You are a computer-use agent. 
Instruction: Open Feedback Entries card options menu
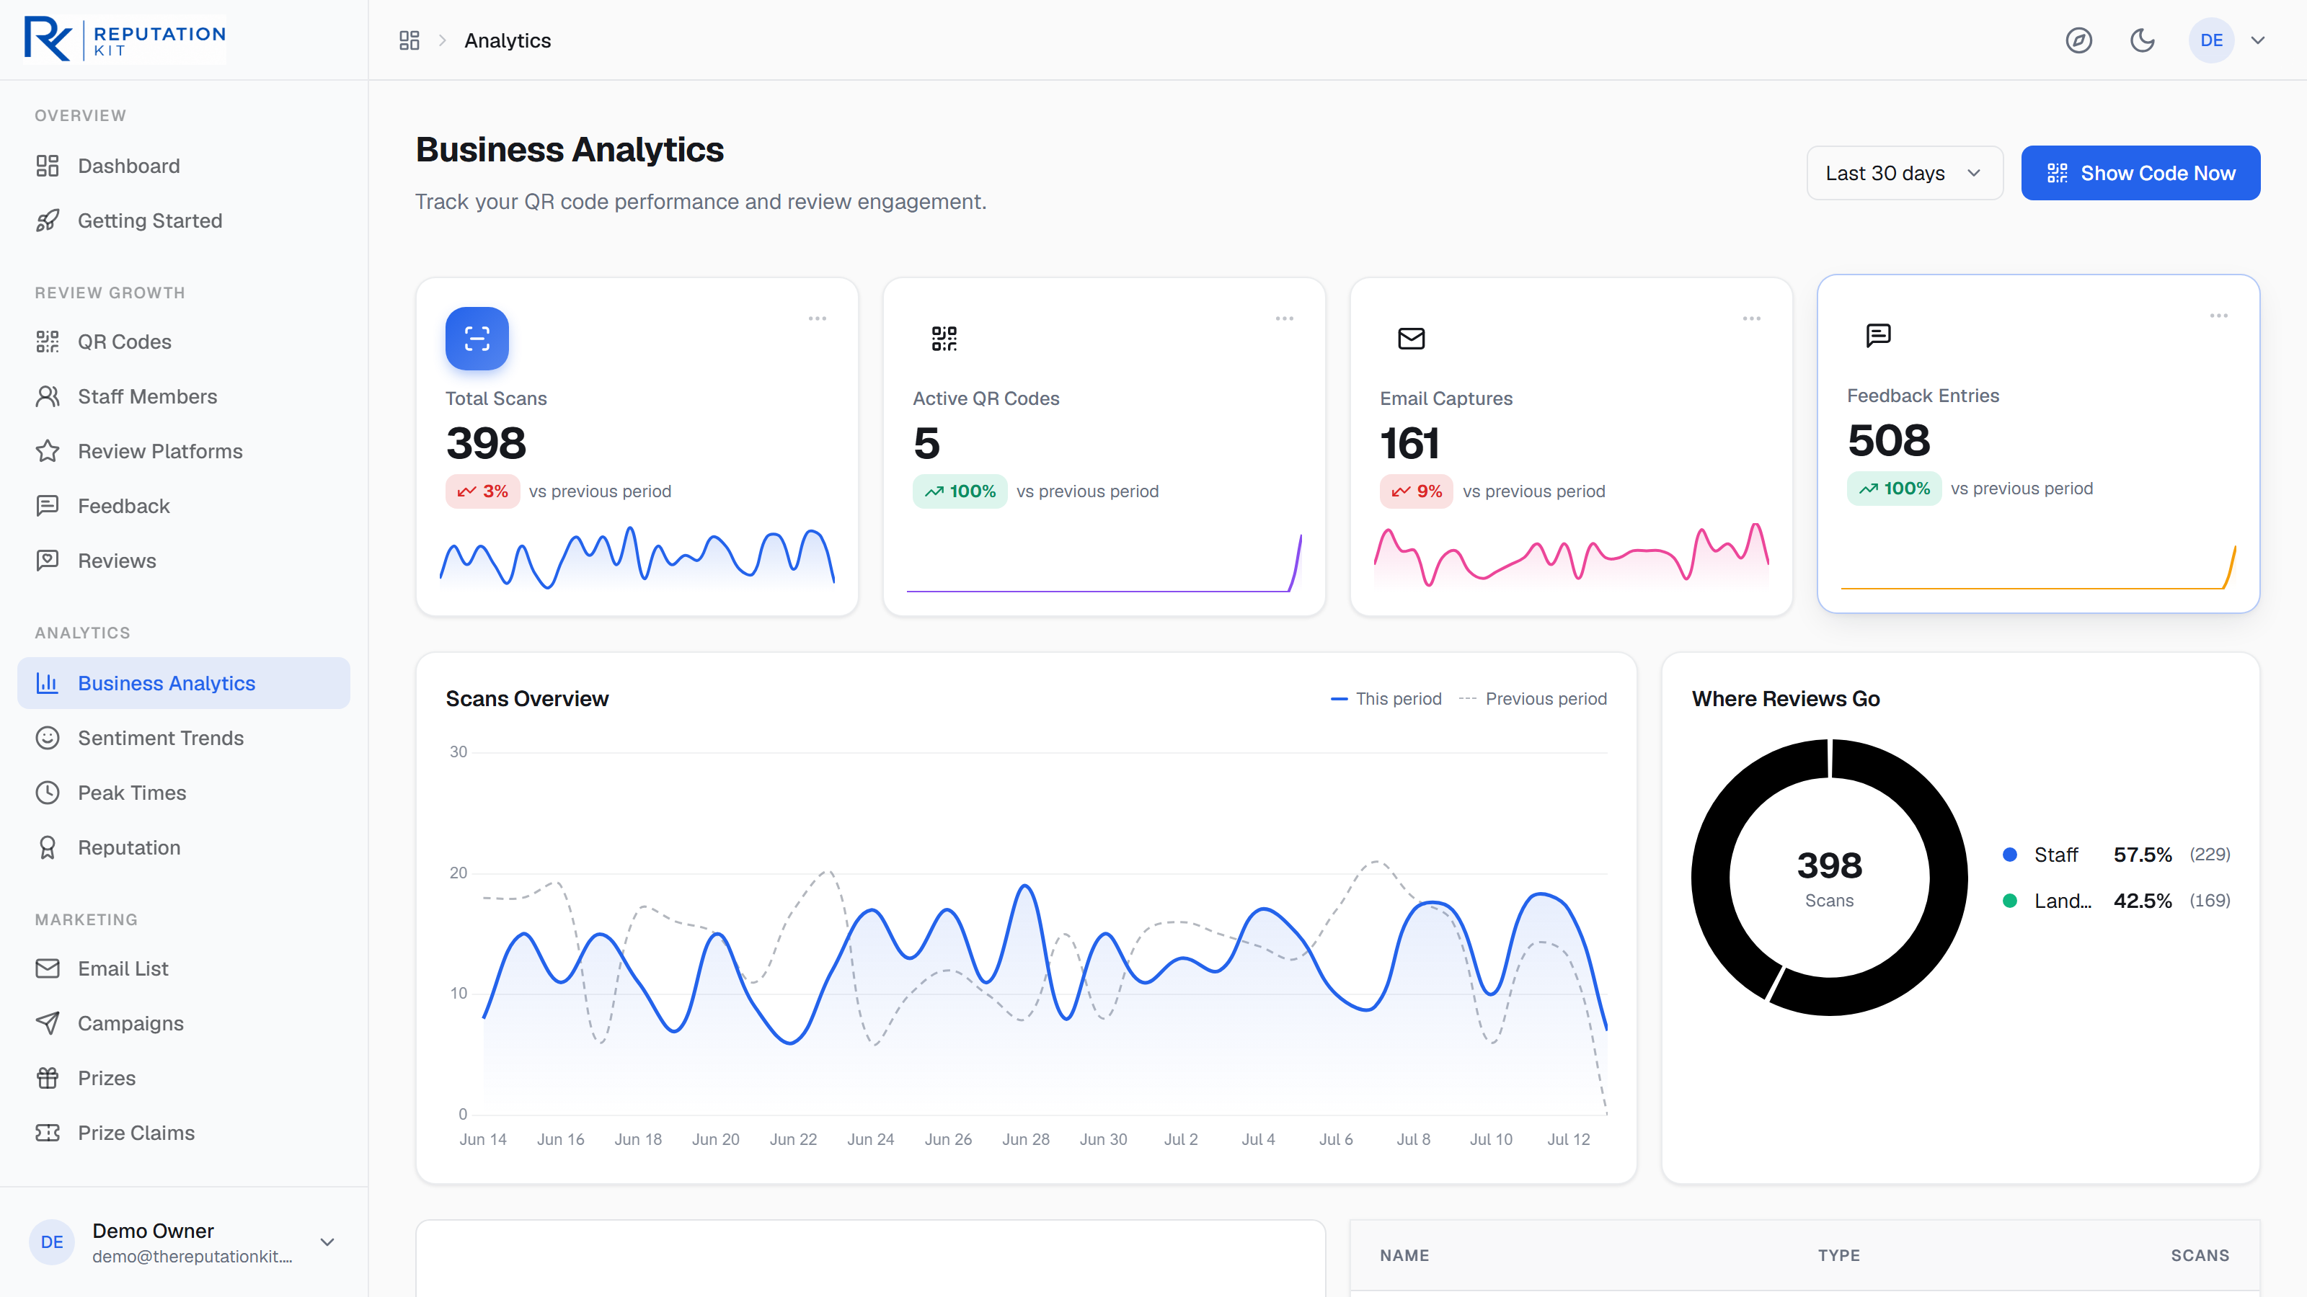pos(2218,316)
